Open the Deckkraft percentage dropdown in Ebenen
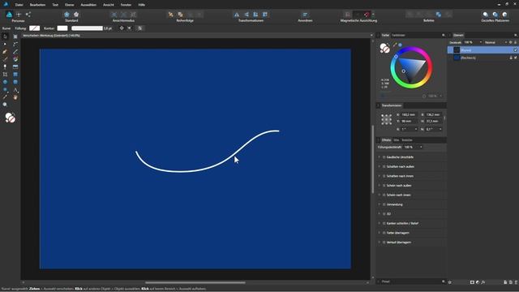The height and width of the screenshot is (292, 519). [x=481, y=42]
